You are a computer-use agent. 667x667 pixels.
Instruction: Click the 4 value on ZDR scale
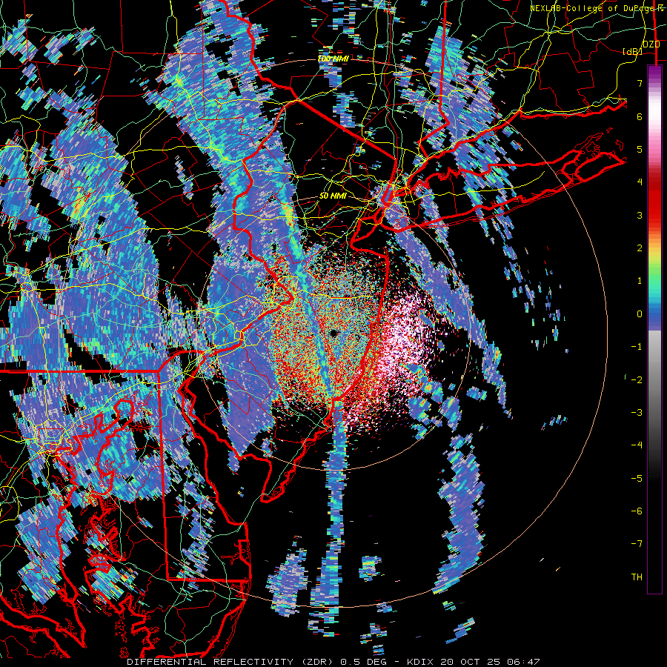point(640,182)
